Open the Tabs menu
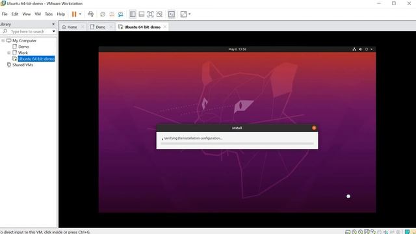This screenshot has width=416, height=234. [49, 14]
